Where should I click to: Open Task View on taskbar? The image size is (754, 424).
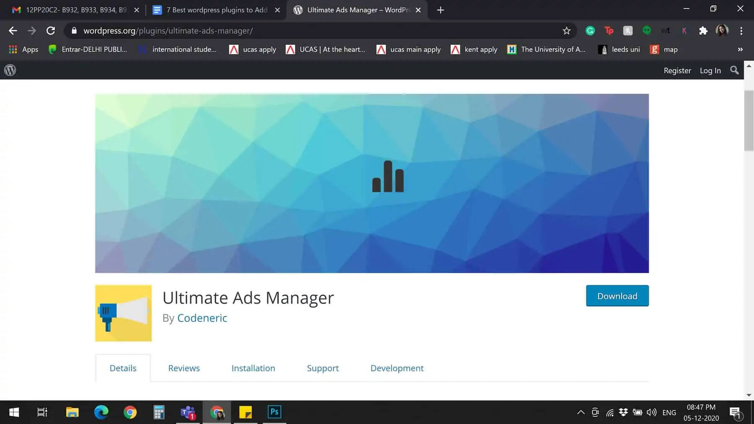42,412
